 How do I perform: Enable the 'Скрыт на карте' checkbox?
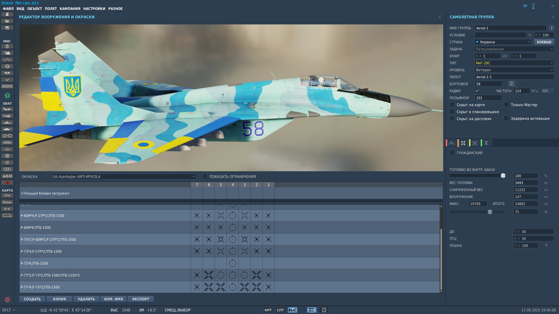tap(452, 105)
